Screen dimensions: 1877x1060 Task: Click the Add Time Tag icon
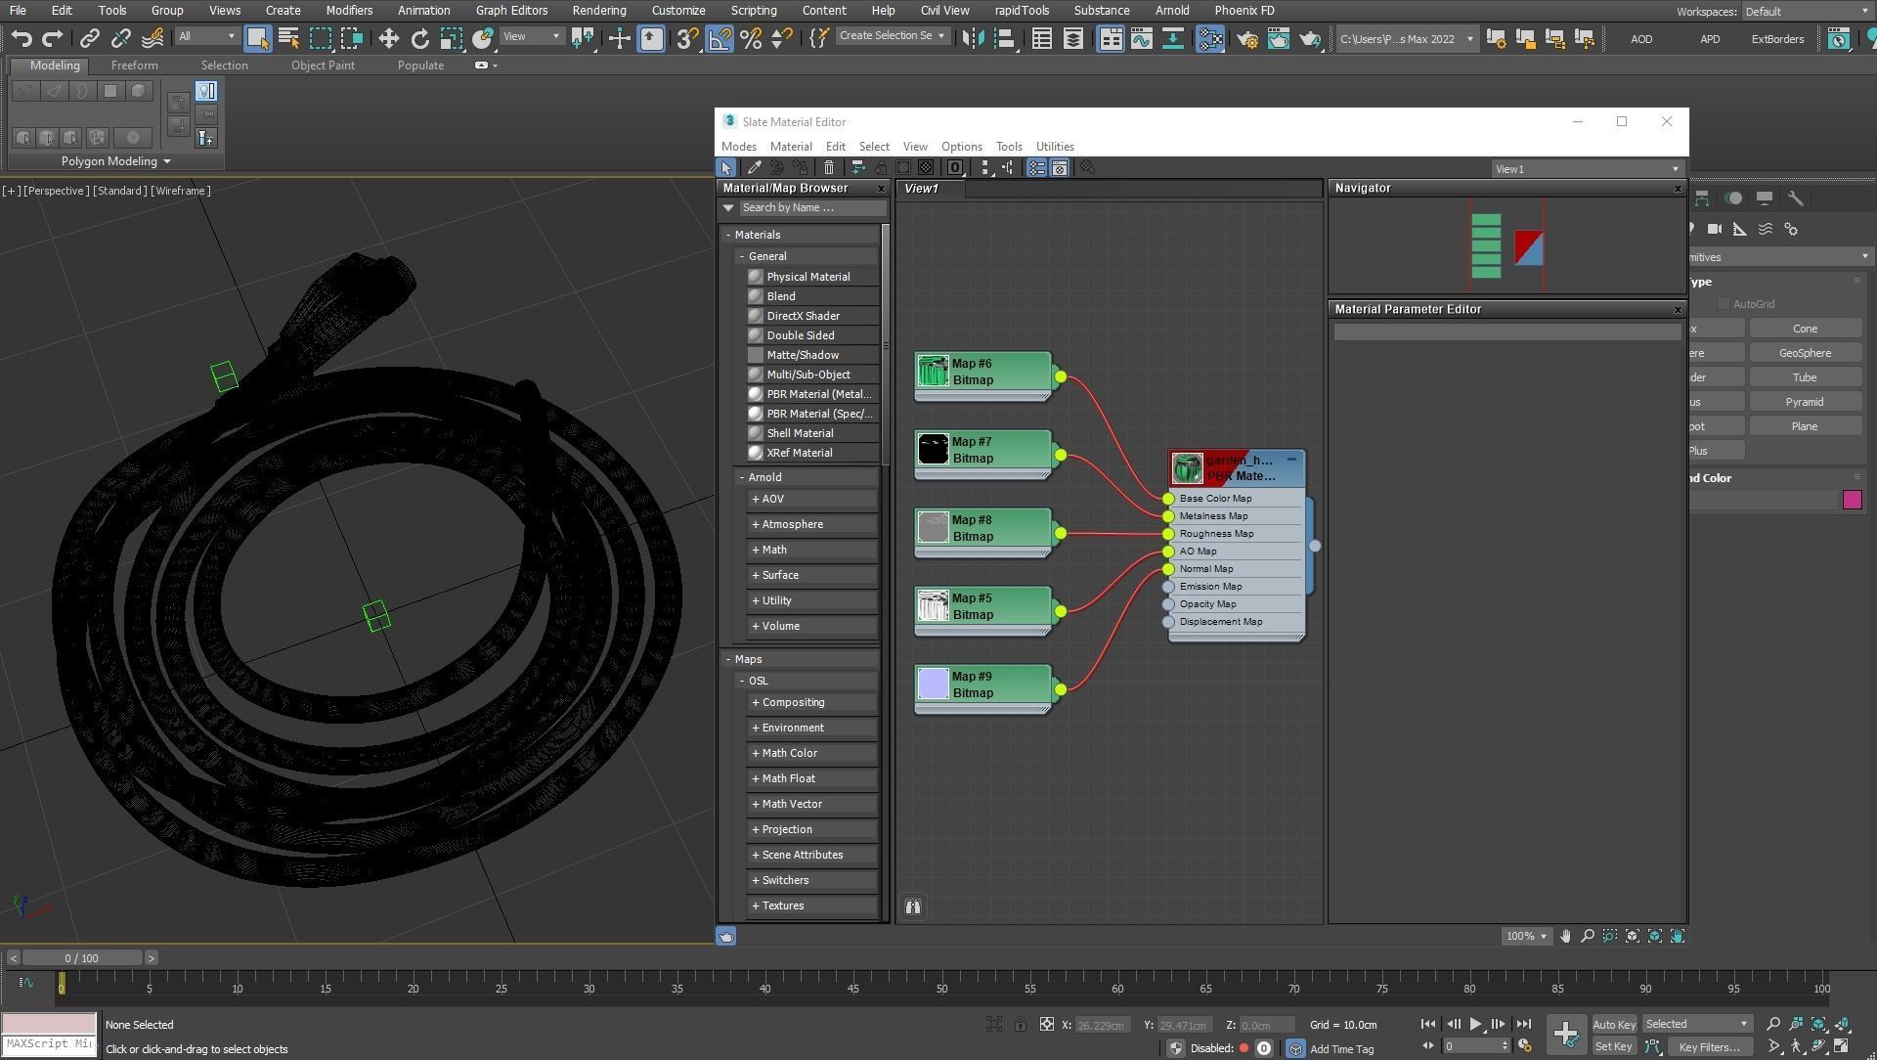tap(1294, 1048)
